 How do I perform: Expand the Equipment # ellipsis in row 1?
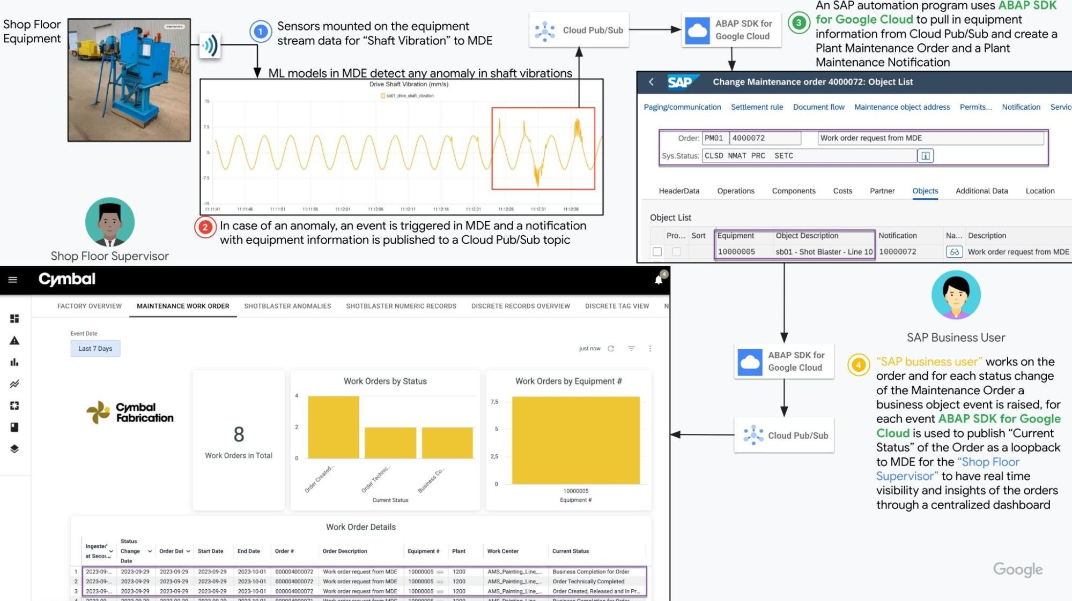coord(440,572)
